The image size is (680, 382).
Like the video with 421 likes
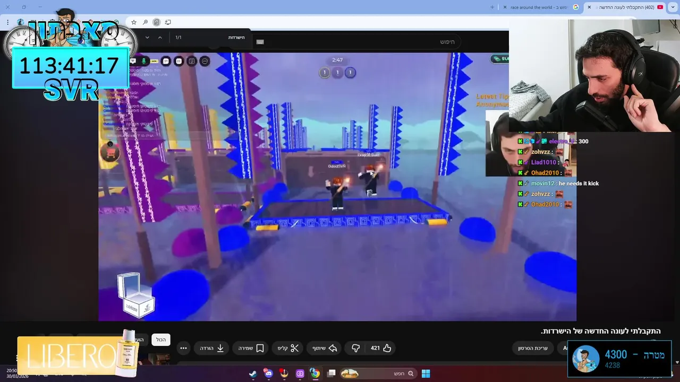(x=381, y=348)
